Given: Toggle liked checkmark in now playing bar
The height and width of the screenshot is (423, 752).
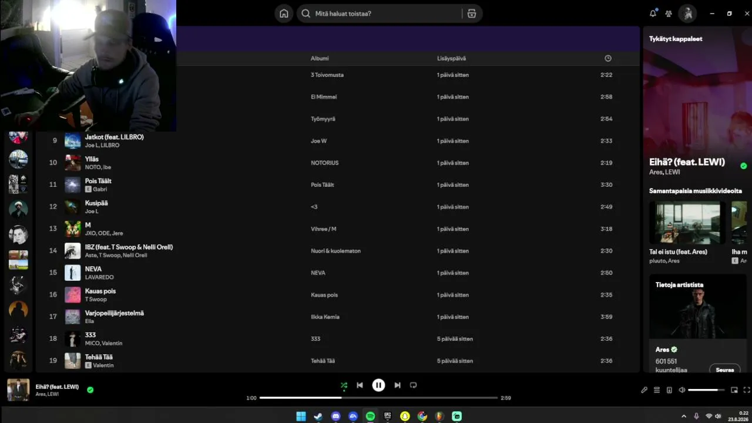Looking at the screenshot, I should pos(90,390).
